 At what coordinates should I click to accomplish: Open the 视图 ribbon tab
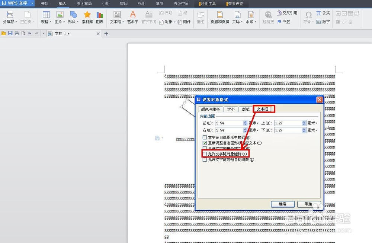click(142, 4)
